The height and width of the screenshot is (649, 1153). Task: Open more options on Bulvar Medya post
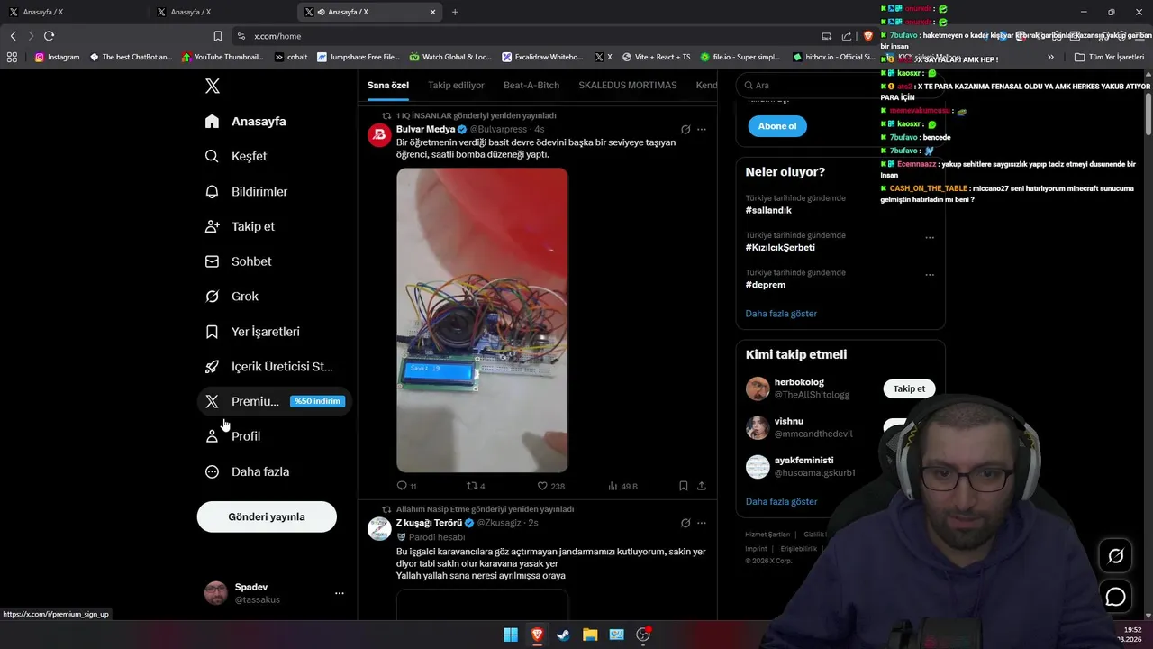702,129
